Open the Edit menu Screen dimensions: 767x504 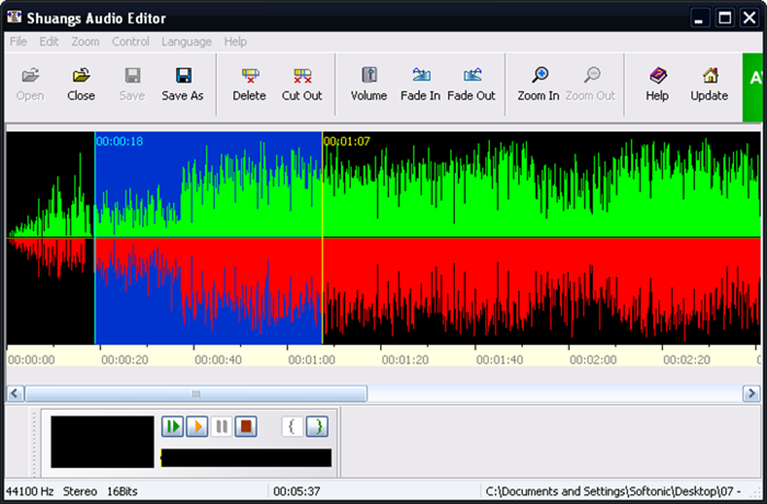click(x=49, y=41)
